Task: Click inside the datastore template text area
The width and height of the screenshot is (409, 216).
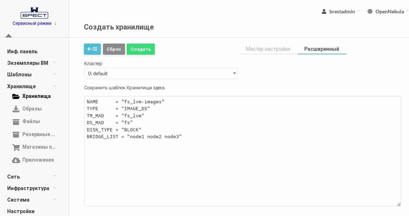Action: pyautogui.click(x=242, y=169)
